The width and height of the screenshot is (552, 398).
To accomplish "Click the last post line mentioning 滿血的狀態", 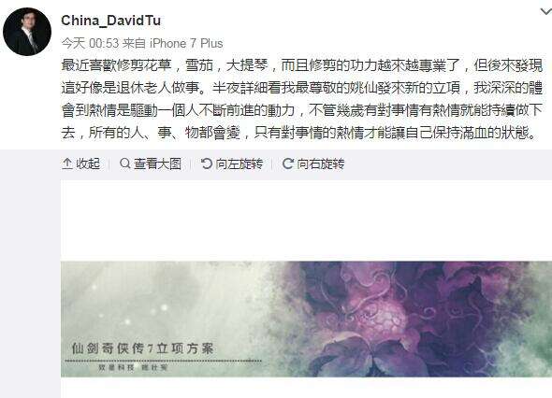I will pyautogui.click(x=298, y=133).
